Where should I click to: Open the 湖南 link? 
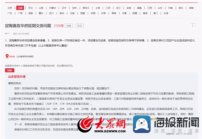191,8
